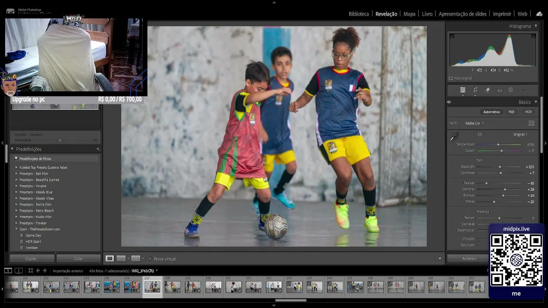This screenshot has width=548, height=308.
Task: Switch to the Revelação module
Action: click(386, 14)
